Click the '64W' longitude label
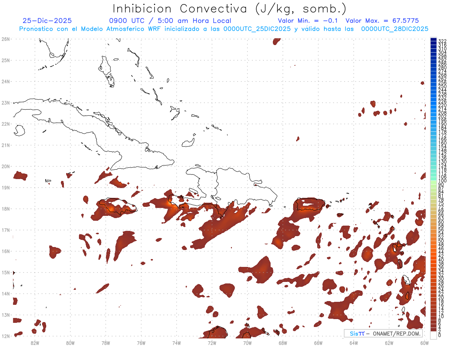 click(x=354, y=343)
